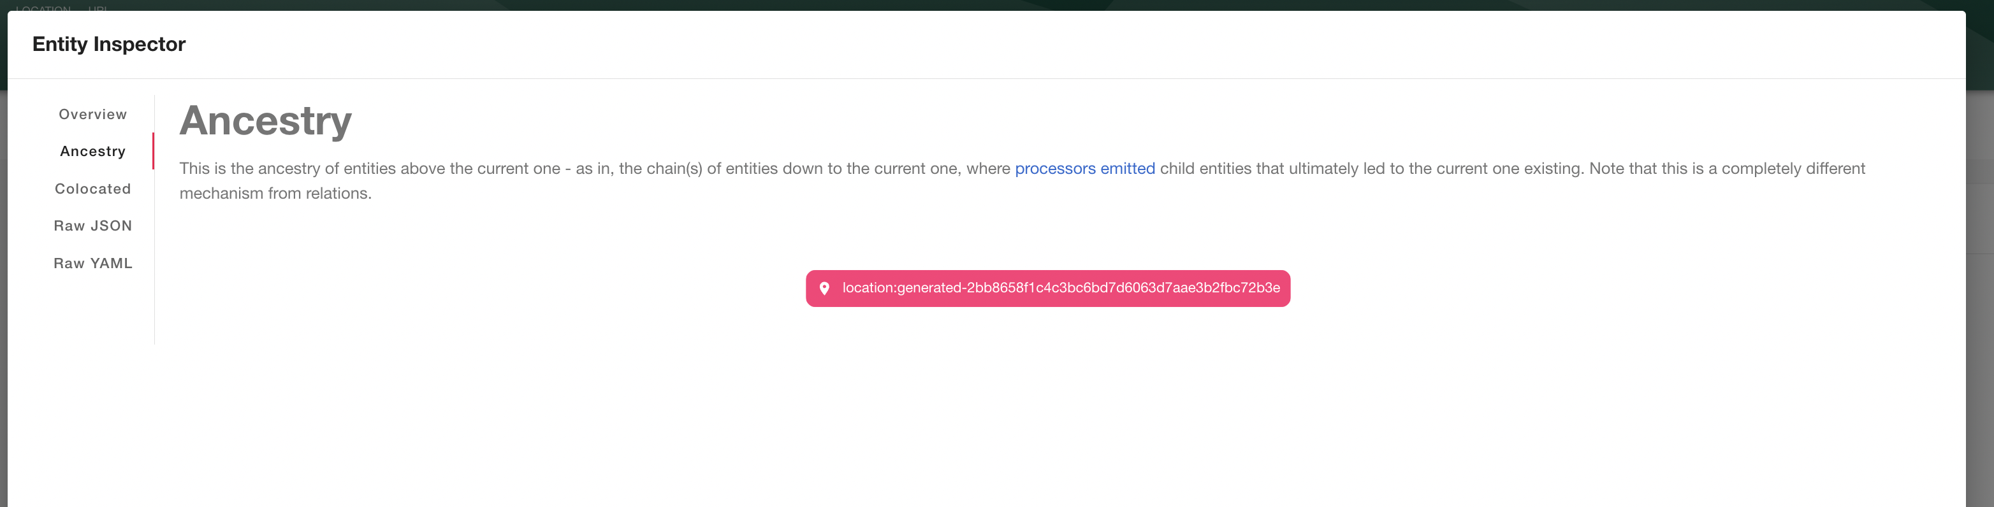Switch to the Colocated view
This screenshot has height=507, width=1994.
tap(92, 189)
